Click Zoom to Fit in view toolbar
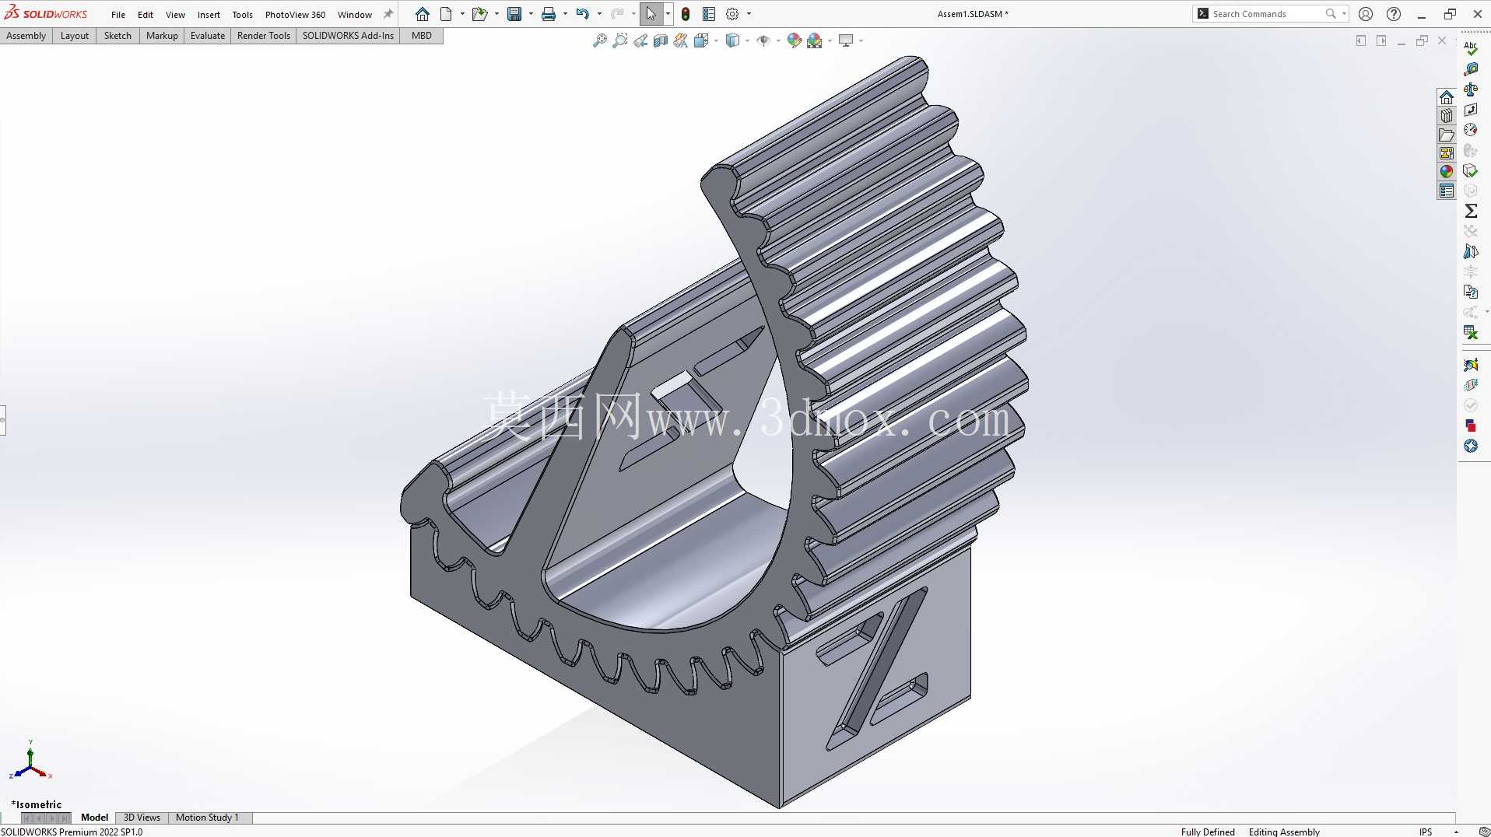This screenshot has width=1491, height=837. [600, 40]
